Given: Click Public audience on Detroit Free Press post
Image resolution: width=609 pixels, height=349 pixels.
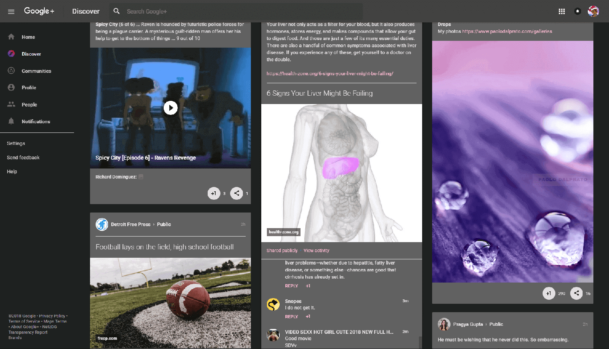Looking at the screenshot, I should click(x=164, y=225).
